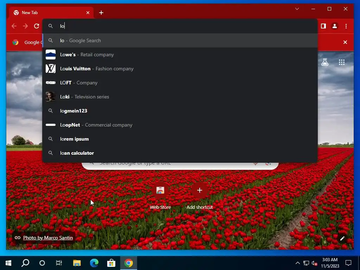
Task: Toggle the side panel icon
Action: [x=323, y=26]
